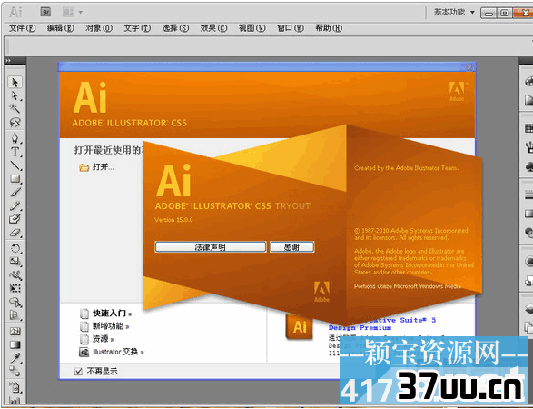Click the folder icon beside 打开...

coord(84,167)
